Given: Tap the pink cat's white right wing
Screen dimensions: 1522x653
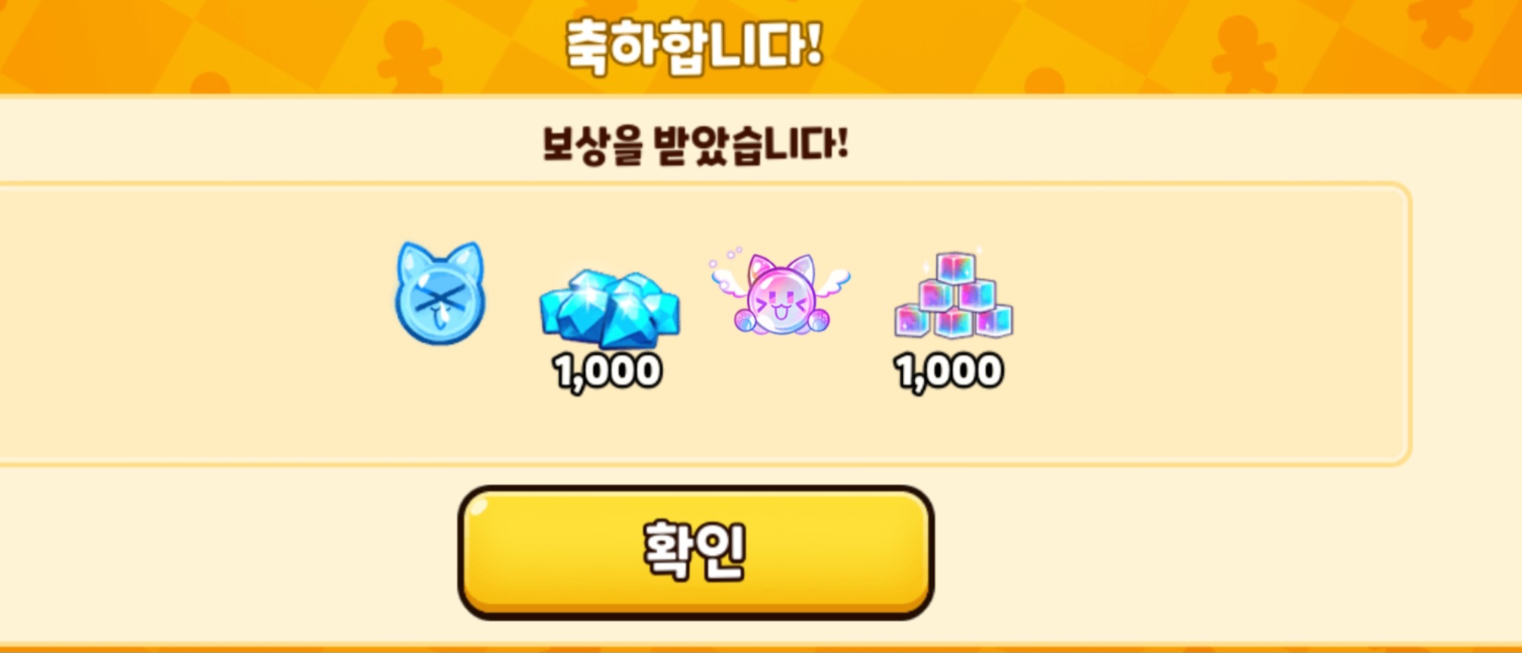Looking at the screenshot, I should tap(832, 279).
